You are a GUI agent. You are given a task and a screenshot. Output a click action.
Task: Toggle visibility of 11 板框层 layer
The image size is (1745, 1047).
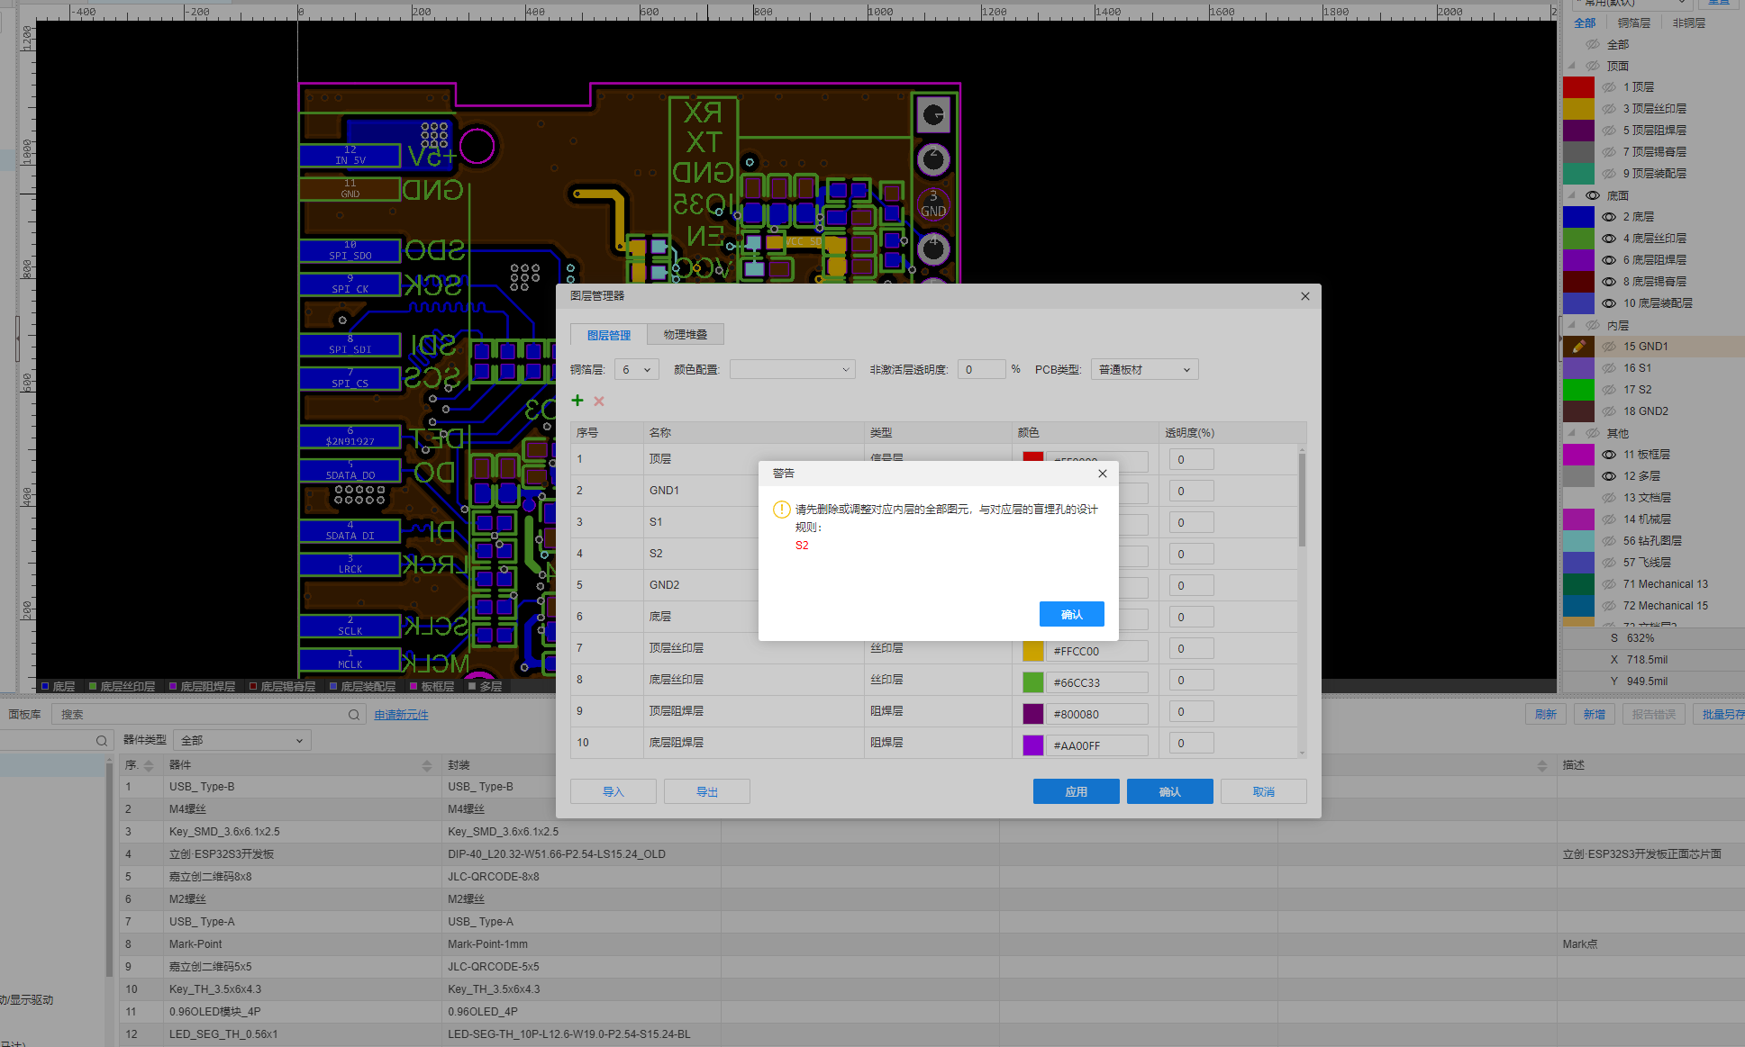click(1609, 455)
